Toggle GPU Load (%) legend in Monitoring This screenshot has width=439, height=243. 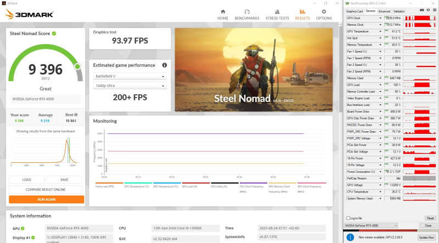[x=196, y=185]
